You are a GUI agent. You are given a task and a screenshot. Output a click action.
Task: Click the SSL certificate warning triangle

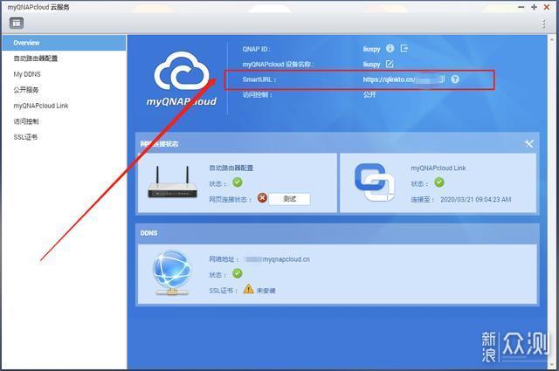click(x=248, y=289)
